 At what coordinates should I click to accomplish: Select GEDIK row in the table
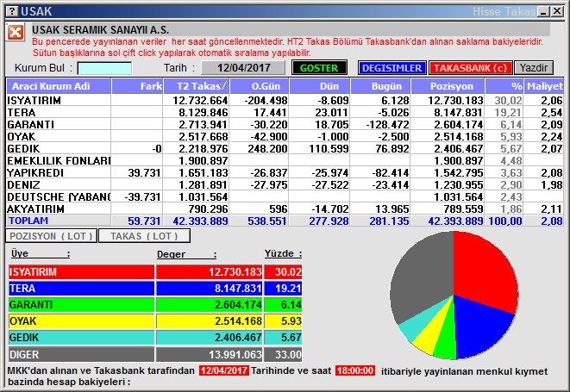tap(285, 148)
